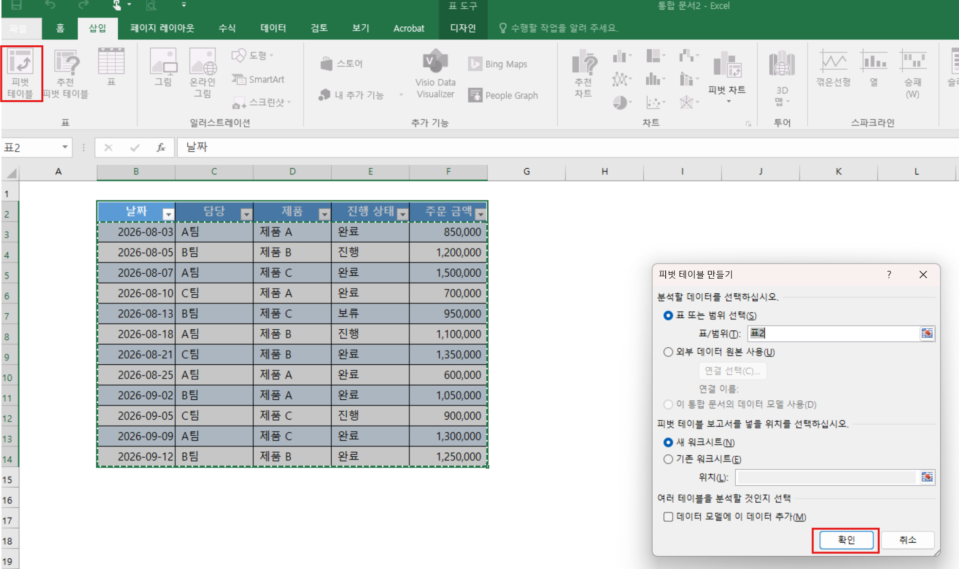The height and width of the screenshot is (569, 959).
Task: Open 날짜 column filter dropdown
Action: point(168,214)
